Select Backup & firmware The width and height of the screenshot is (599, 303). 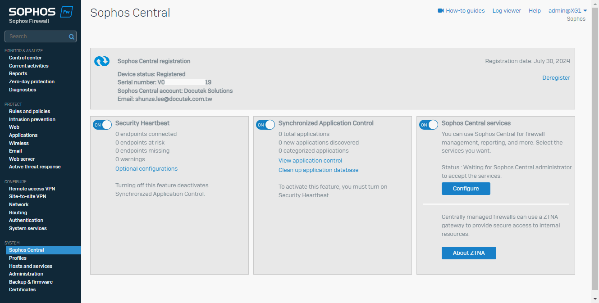point(31,282)
